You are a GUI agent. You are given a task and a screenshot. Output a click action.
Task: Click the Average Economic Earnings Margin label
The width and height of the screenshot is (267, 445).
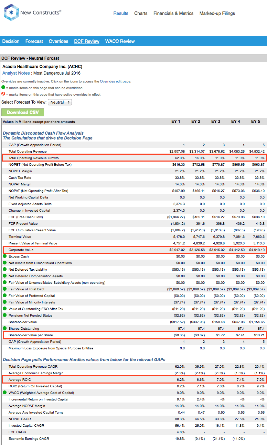click(x=36, y=373)
